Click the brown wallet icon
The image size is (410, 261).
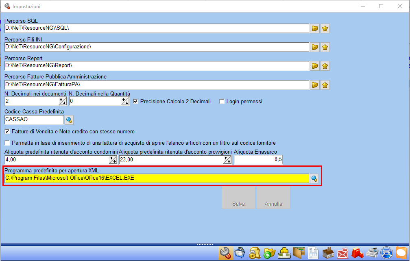[299, 253]
